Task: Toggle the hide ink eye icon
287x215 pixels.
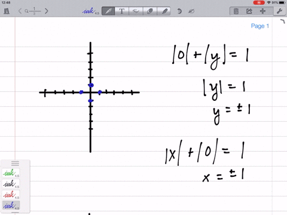Action: [191, 11]
